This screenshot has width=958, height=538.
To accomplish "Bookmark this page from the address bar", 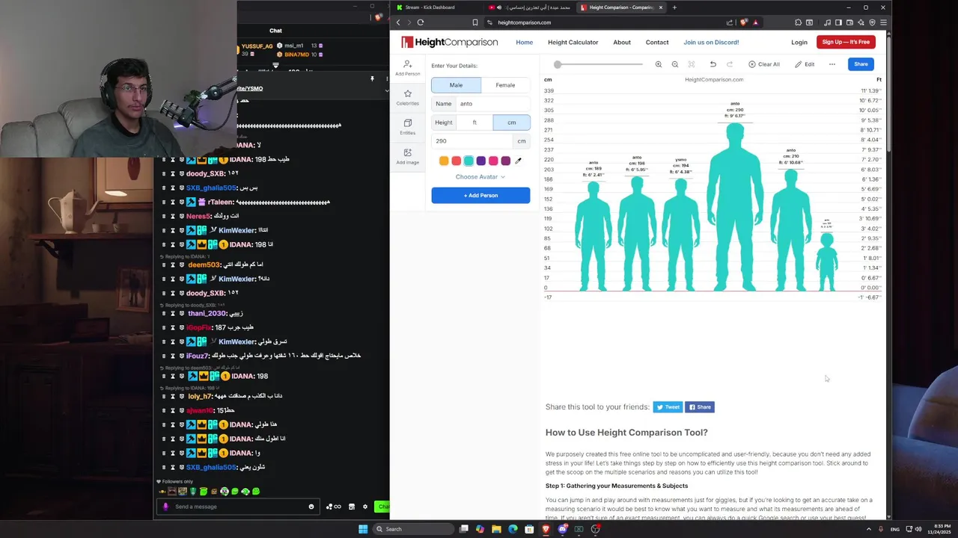I will (475, 22).
